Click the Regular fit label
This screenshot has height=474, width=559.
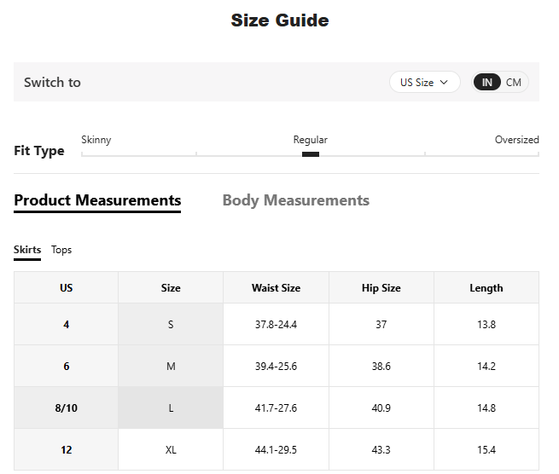click(311, 140)
